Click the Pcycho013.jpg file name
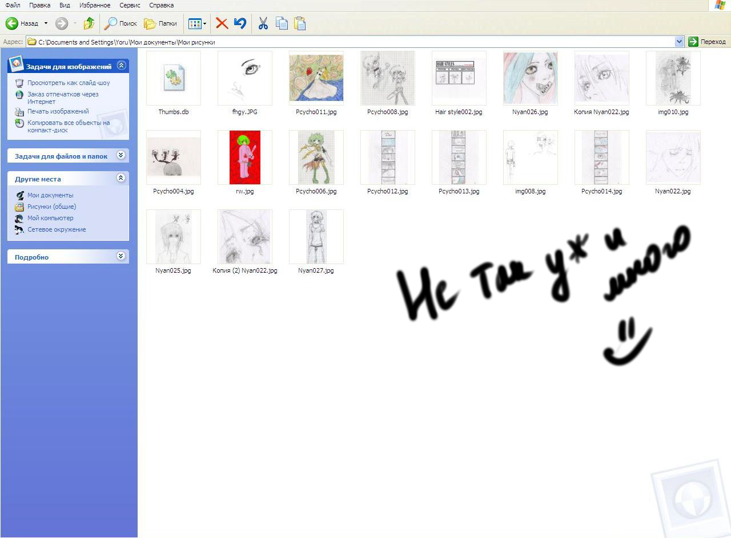 point(459,191)
